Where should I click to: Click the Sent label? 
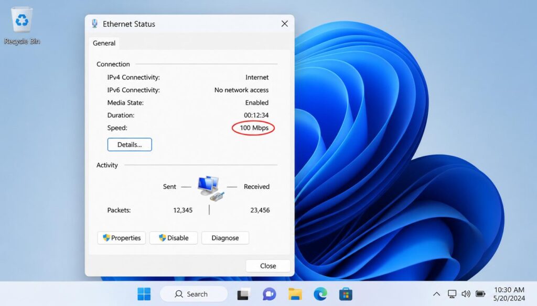[169, 186]
